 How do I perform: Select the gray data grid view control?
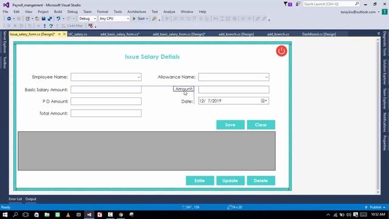(x=146, y=151)
